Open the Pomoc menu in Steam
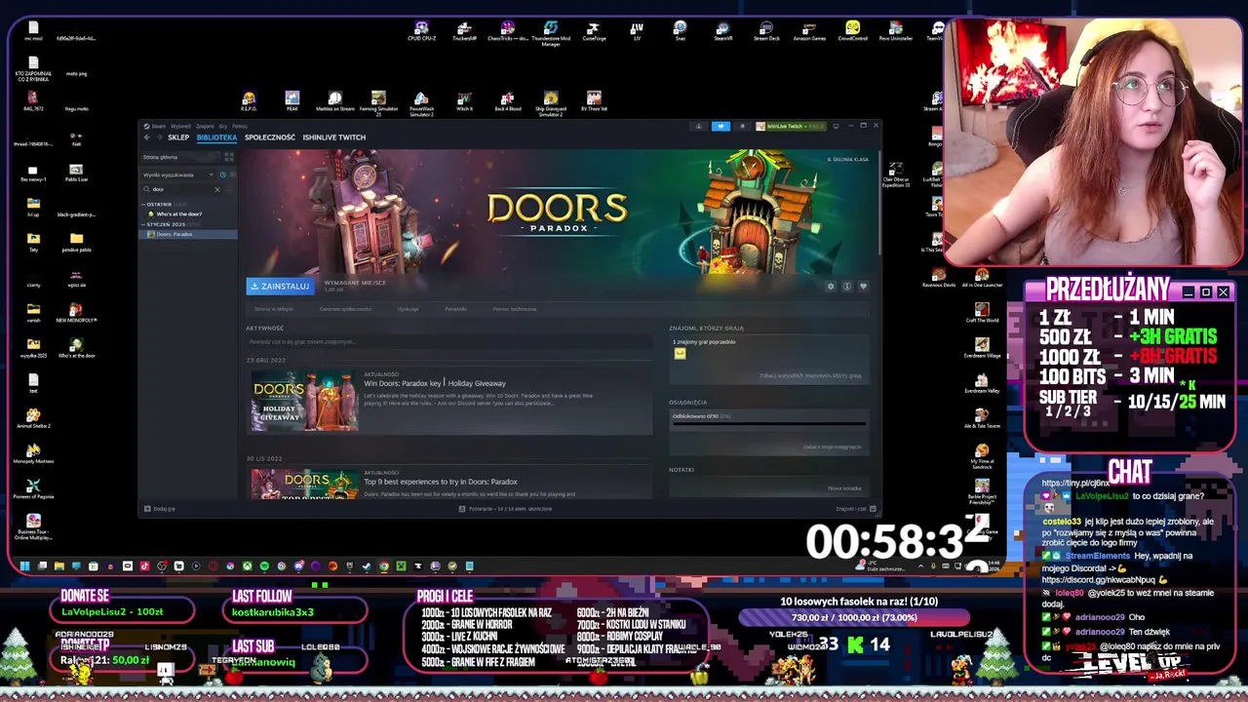This screenshot has width=1248, height=702. pyautogui.click(x=240, y=126)
